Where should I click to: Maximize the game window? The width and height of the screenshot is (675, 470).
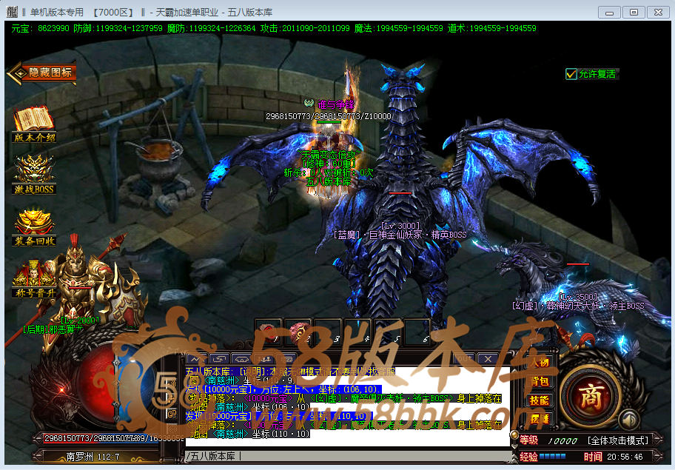pyautogui.click(x=634, y=13)
